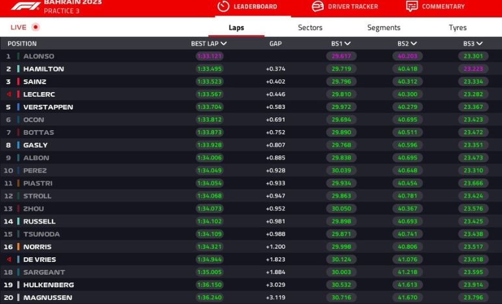Image resolution: width=502 pixels, height=304 pixels.
Task: Open the Commentary view
Action: point(436,6)
